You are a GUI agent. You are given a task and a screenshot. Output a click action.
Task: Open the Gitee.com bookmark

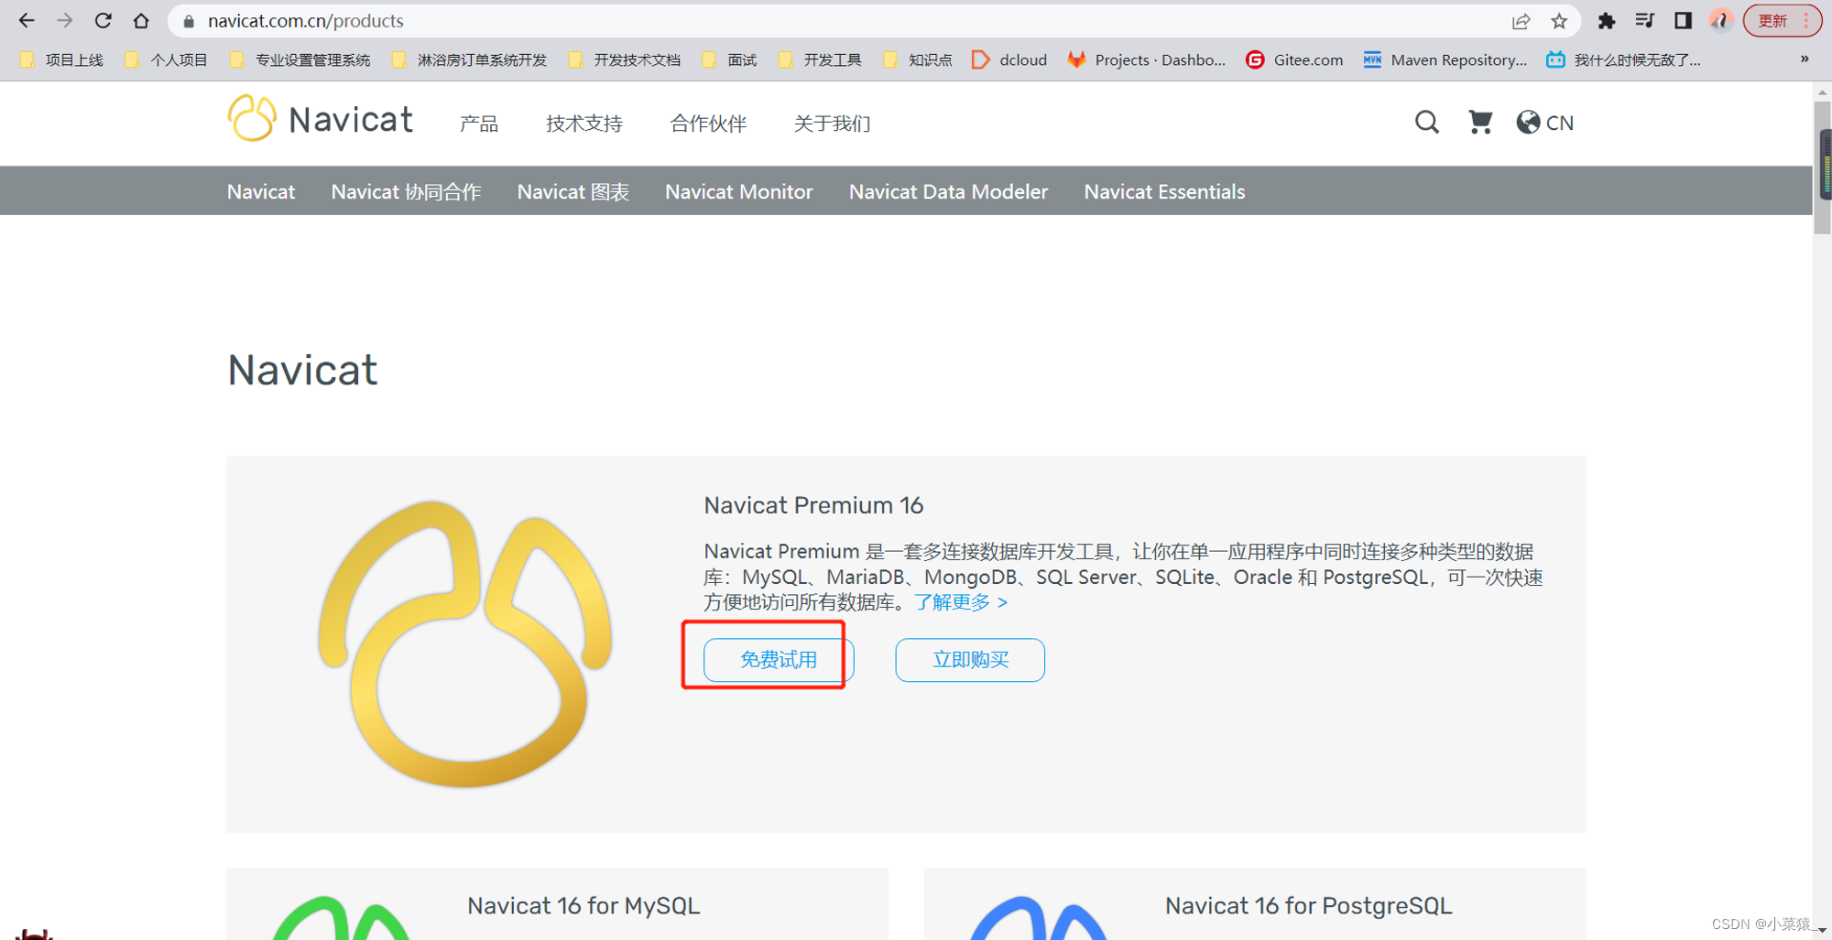click(1294, 59)
